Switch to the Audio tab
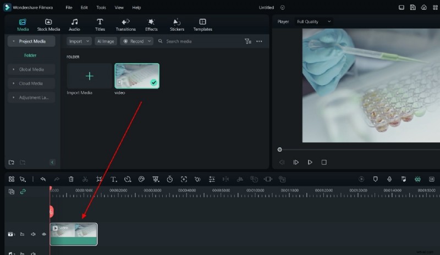The width and height of the screenshot is (440, 255). (74, 25)
